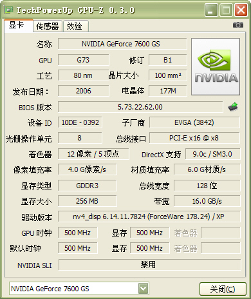Click the memory size field 256 MB
This screenshot has width=251, height=299.
coord(88,201)
